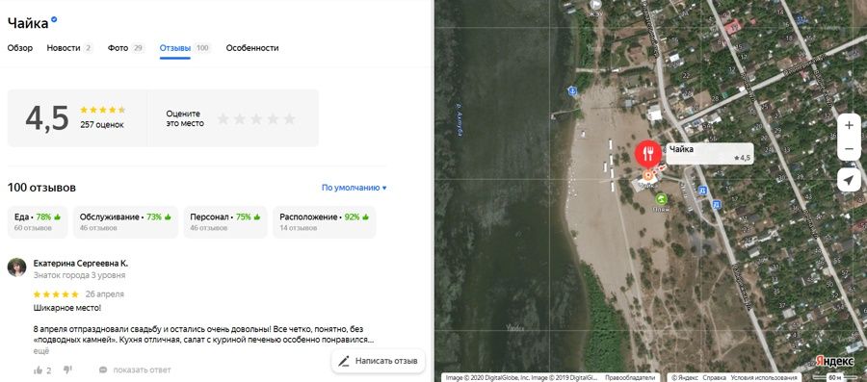Zoom in the map with plus button
Viewport: 867px width, 382px height.
tap(849, 125)
